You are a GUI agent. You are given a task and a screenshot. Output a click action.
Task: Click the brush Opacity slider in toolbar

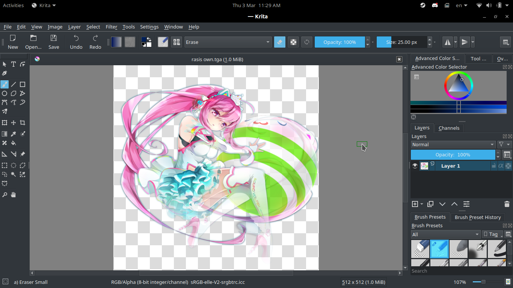tap(339, 42)
